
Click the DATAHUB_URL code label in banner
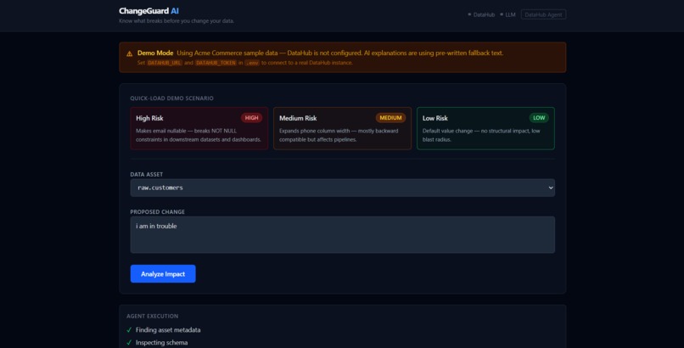point(165,63)
